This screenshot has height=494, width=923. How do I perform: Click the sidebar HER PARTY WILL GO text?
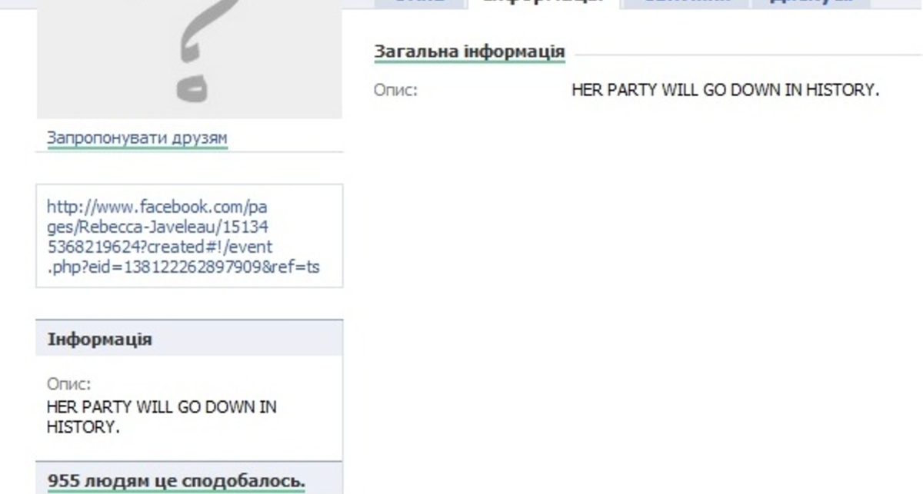(x=162, y=406)
